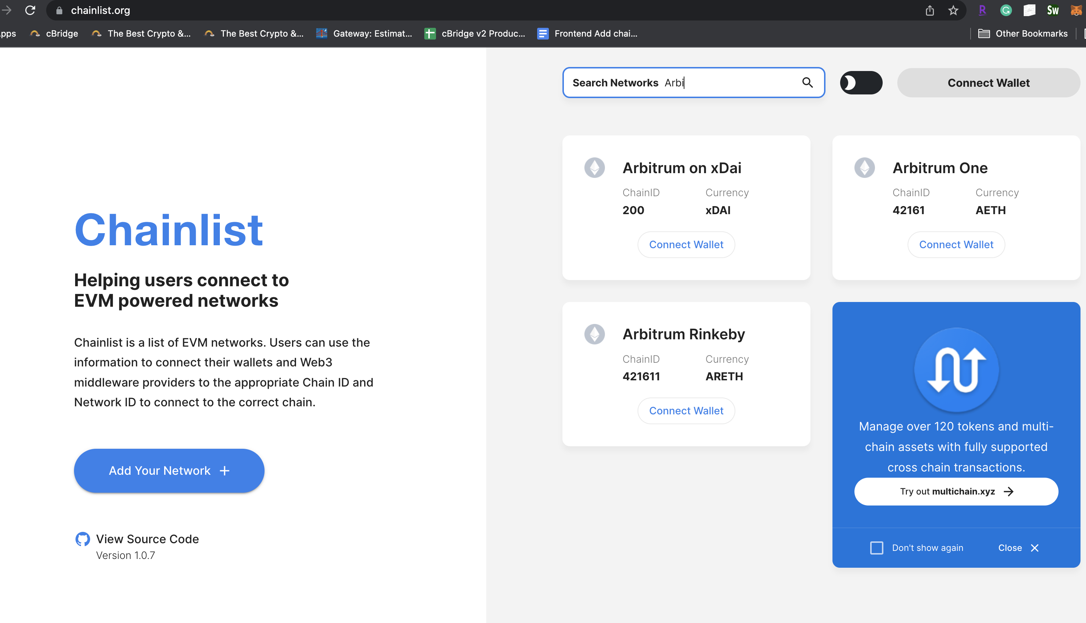Screen dimensions: 1086x623
Task: Open the MetaMask fox extension
Action: pos(1076,10)
